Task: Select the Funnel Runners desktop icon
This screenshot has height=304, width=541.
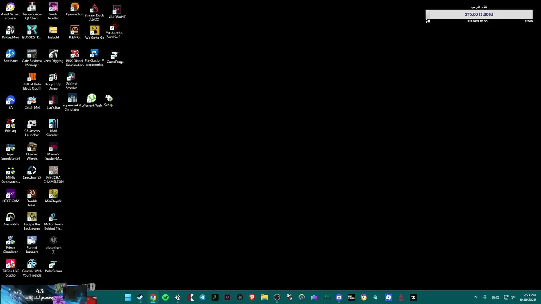Action: pyautogui.click(x=32, y=245)
